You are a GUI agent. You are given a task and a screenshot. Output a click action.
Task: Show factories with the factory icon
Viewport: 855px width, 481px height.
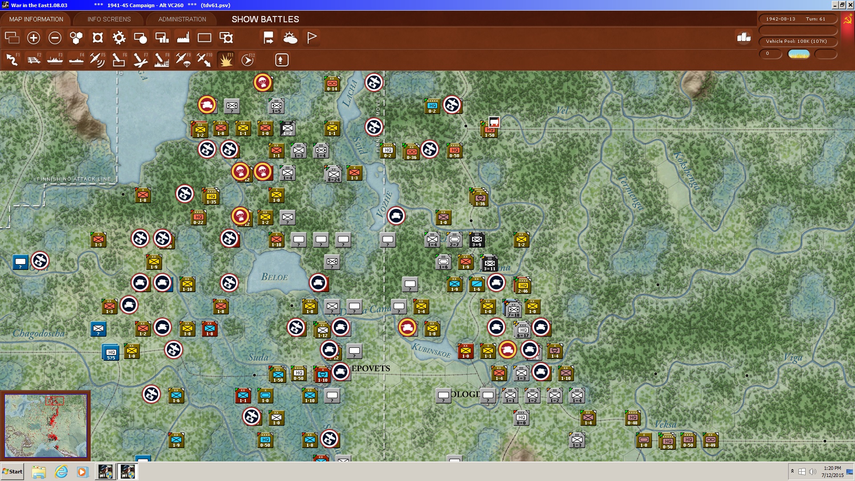click(183, 38)
